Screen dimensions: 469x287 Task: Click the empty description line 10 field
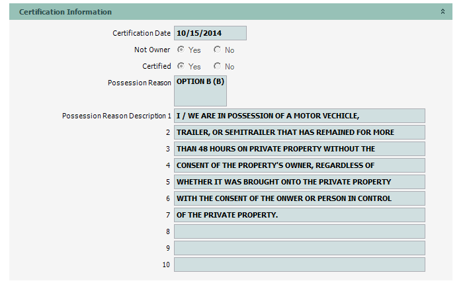[x=299, y=265]
